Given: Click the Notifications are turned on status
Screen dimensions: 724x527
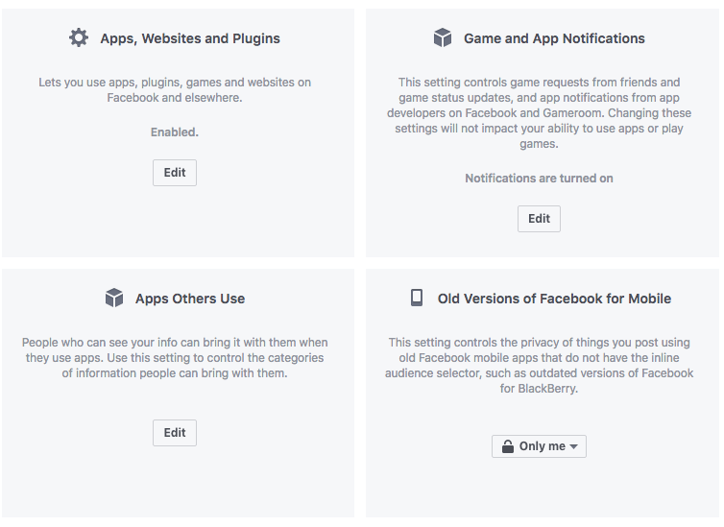Looking at the screenshot, I should point(539,179).
